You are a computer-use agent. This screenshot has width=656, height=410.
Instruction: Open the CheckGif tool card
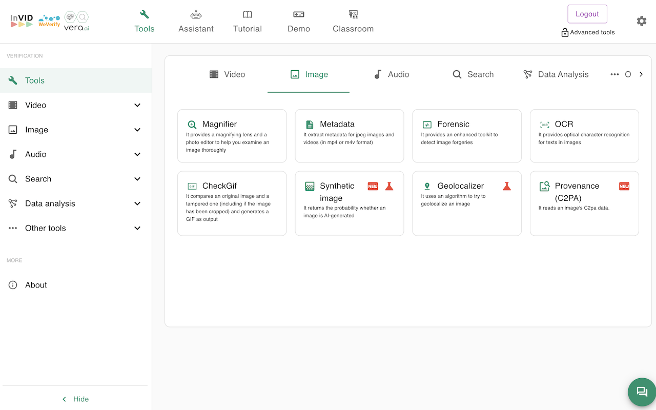coord(232,203)
